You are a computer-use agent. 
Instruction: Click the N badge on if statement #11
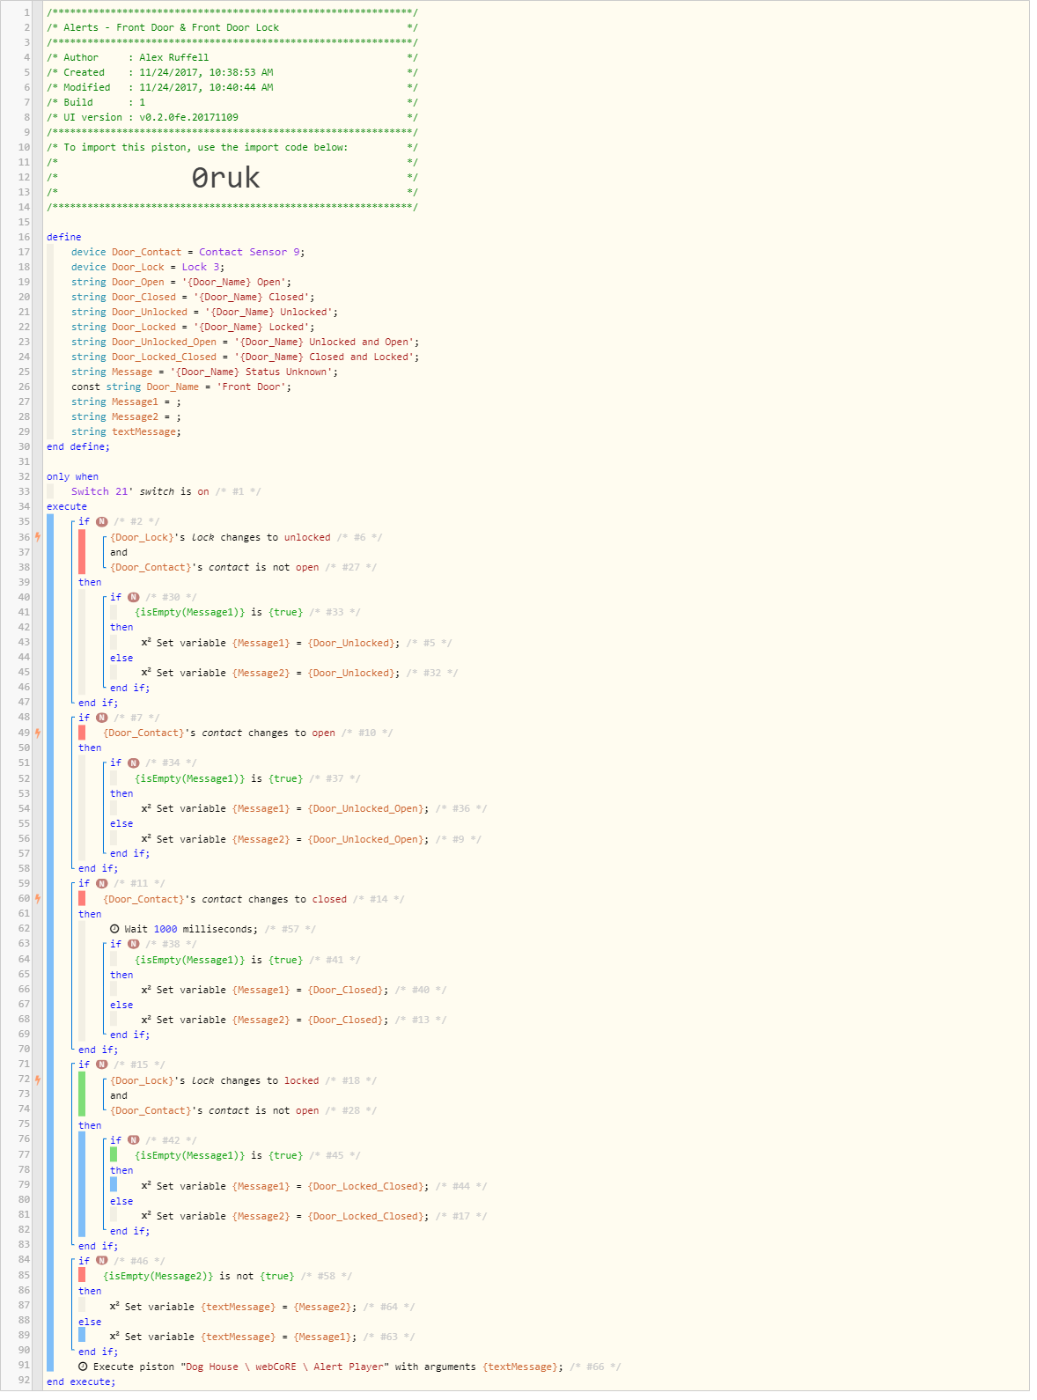click(x=102, y=884)
